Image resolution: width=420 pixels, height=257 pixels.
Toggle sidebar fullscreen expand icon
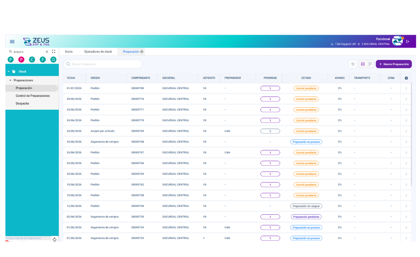tap(53, 51)
